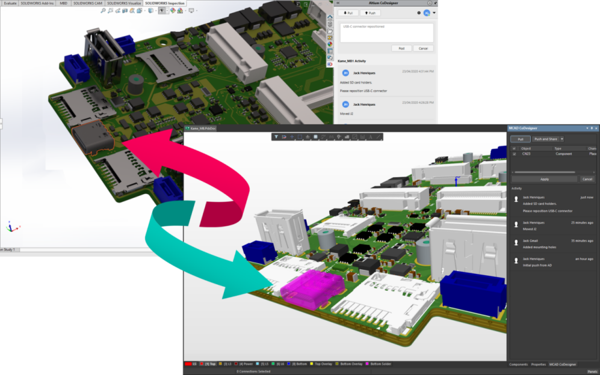Click the SOLIDWORKS Previous View icon
Screen dimensions: 600x375
118,11
